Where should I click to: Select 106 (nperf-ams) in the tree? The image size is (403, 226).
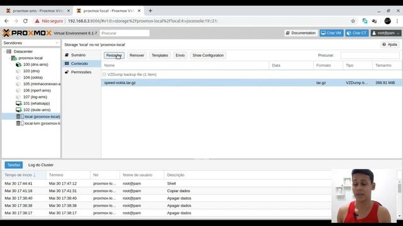click(x=37, y=90)
